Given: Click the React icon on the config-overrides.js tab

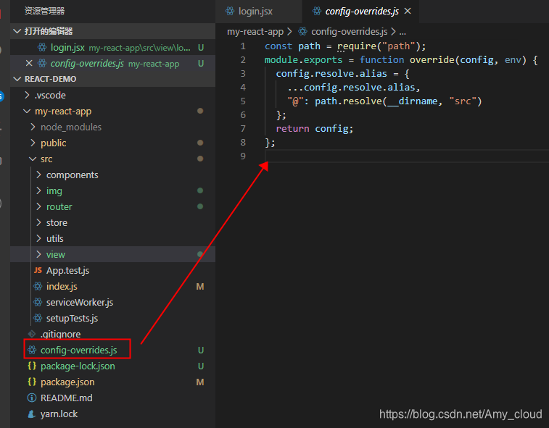Looking at the screenshot, I should click(x=317, y=11).
